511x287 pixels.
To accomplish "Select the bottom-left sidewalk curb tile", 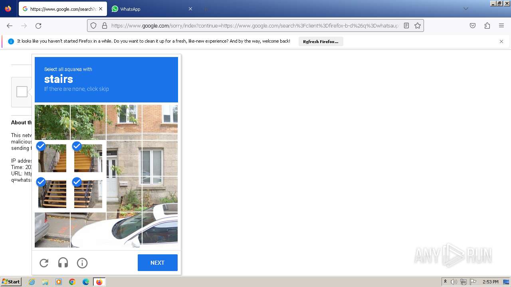I will [52, 230].
